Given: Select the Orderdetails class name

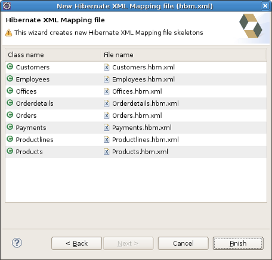Looking at the screenshot, I should point(35,103).
